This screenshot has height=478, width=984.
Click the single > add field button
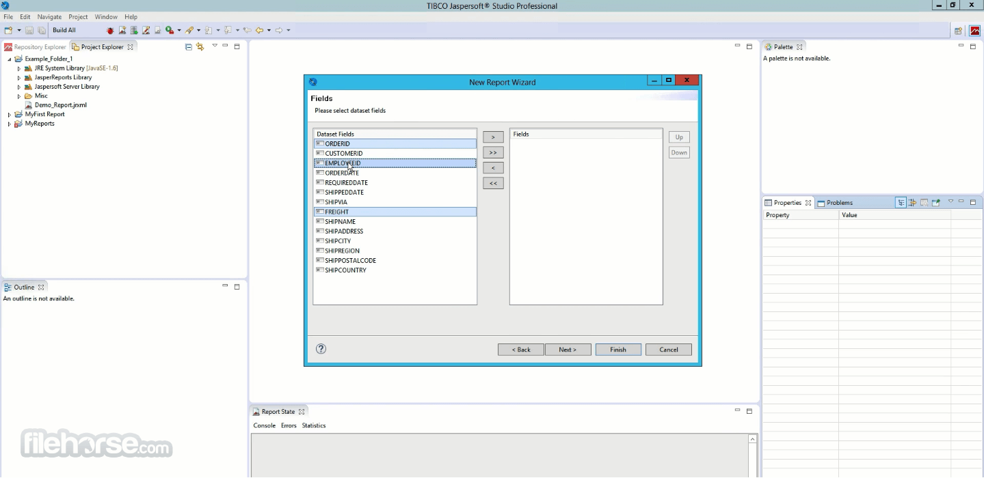tap(493, 137)
